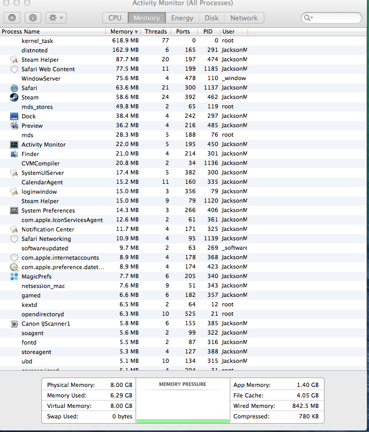This screenshot has width=369, height=432.
Task: Sort by the PID column
Action: coord(209,31)
